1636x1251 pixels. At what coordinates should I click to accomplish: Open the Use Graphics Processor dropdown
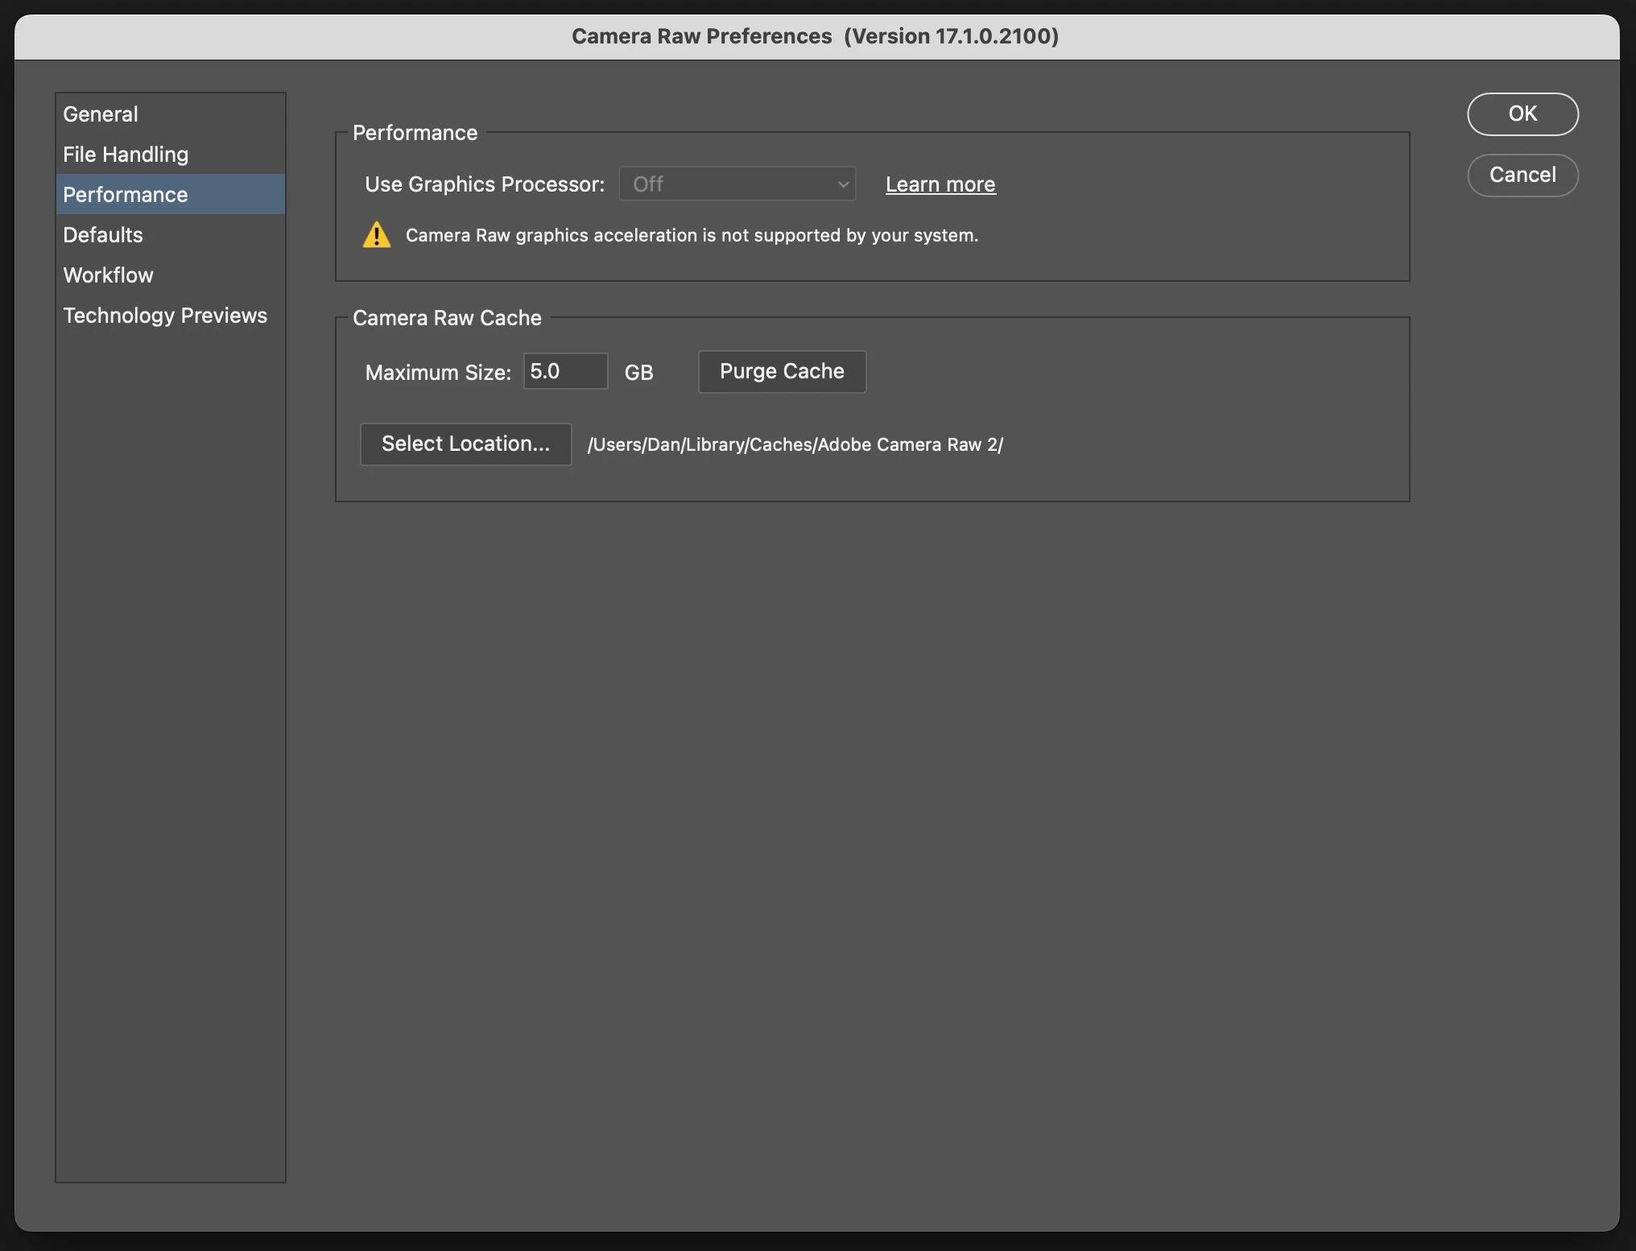pyautogui.click(x=736, y=184)
